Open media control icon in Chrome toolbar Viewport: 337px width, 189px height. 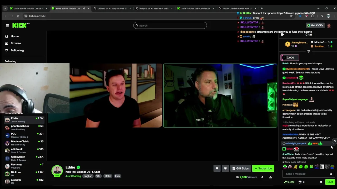(322, 16)
